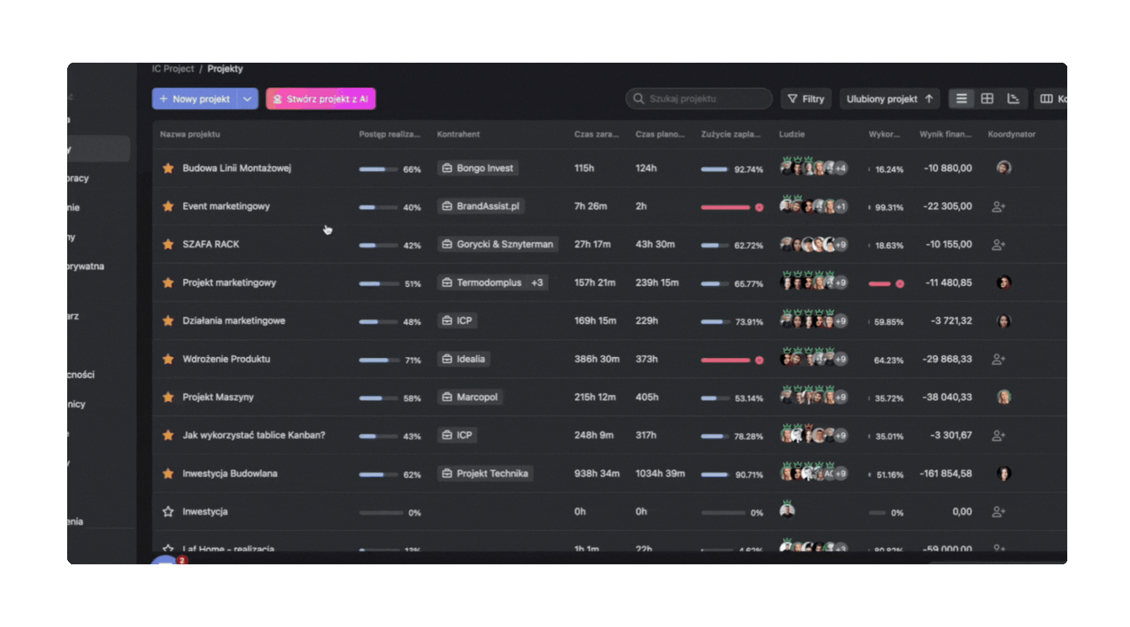This screenshot has width=1130, height=627.
Task: Open the Ulubiony projekt sort dropdown
Action: coord(890,99)
